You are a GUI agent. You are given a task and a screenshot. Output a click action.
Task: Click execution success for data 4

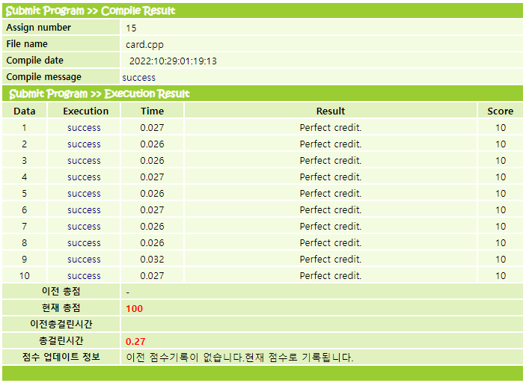click(x=84, y=177)
